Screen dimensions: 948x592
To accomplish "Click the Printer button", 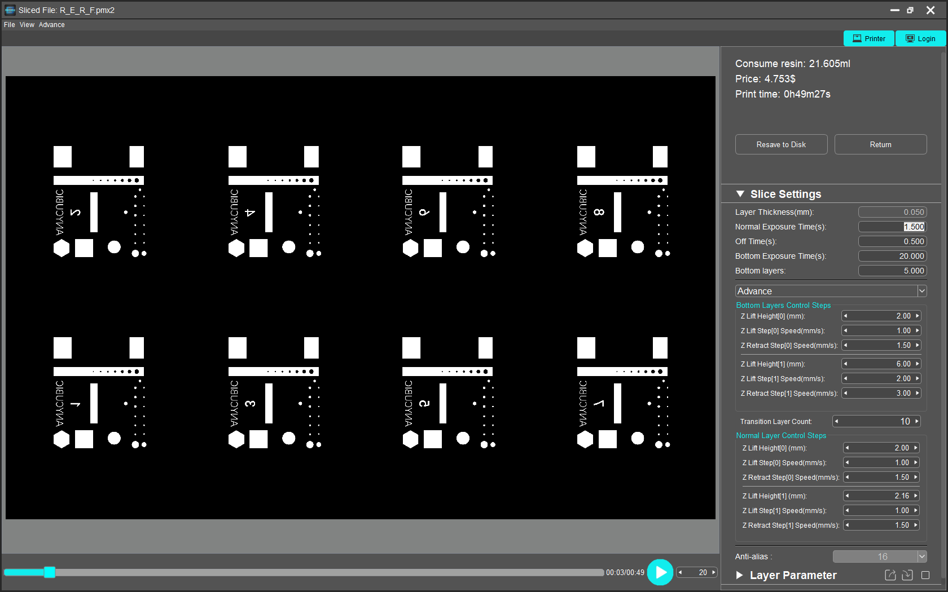I will 869,38.
